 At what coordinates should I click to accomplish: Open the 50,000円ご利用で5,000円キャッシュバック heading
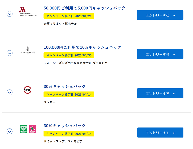[84, 8]
